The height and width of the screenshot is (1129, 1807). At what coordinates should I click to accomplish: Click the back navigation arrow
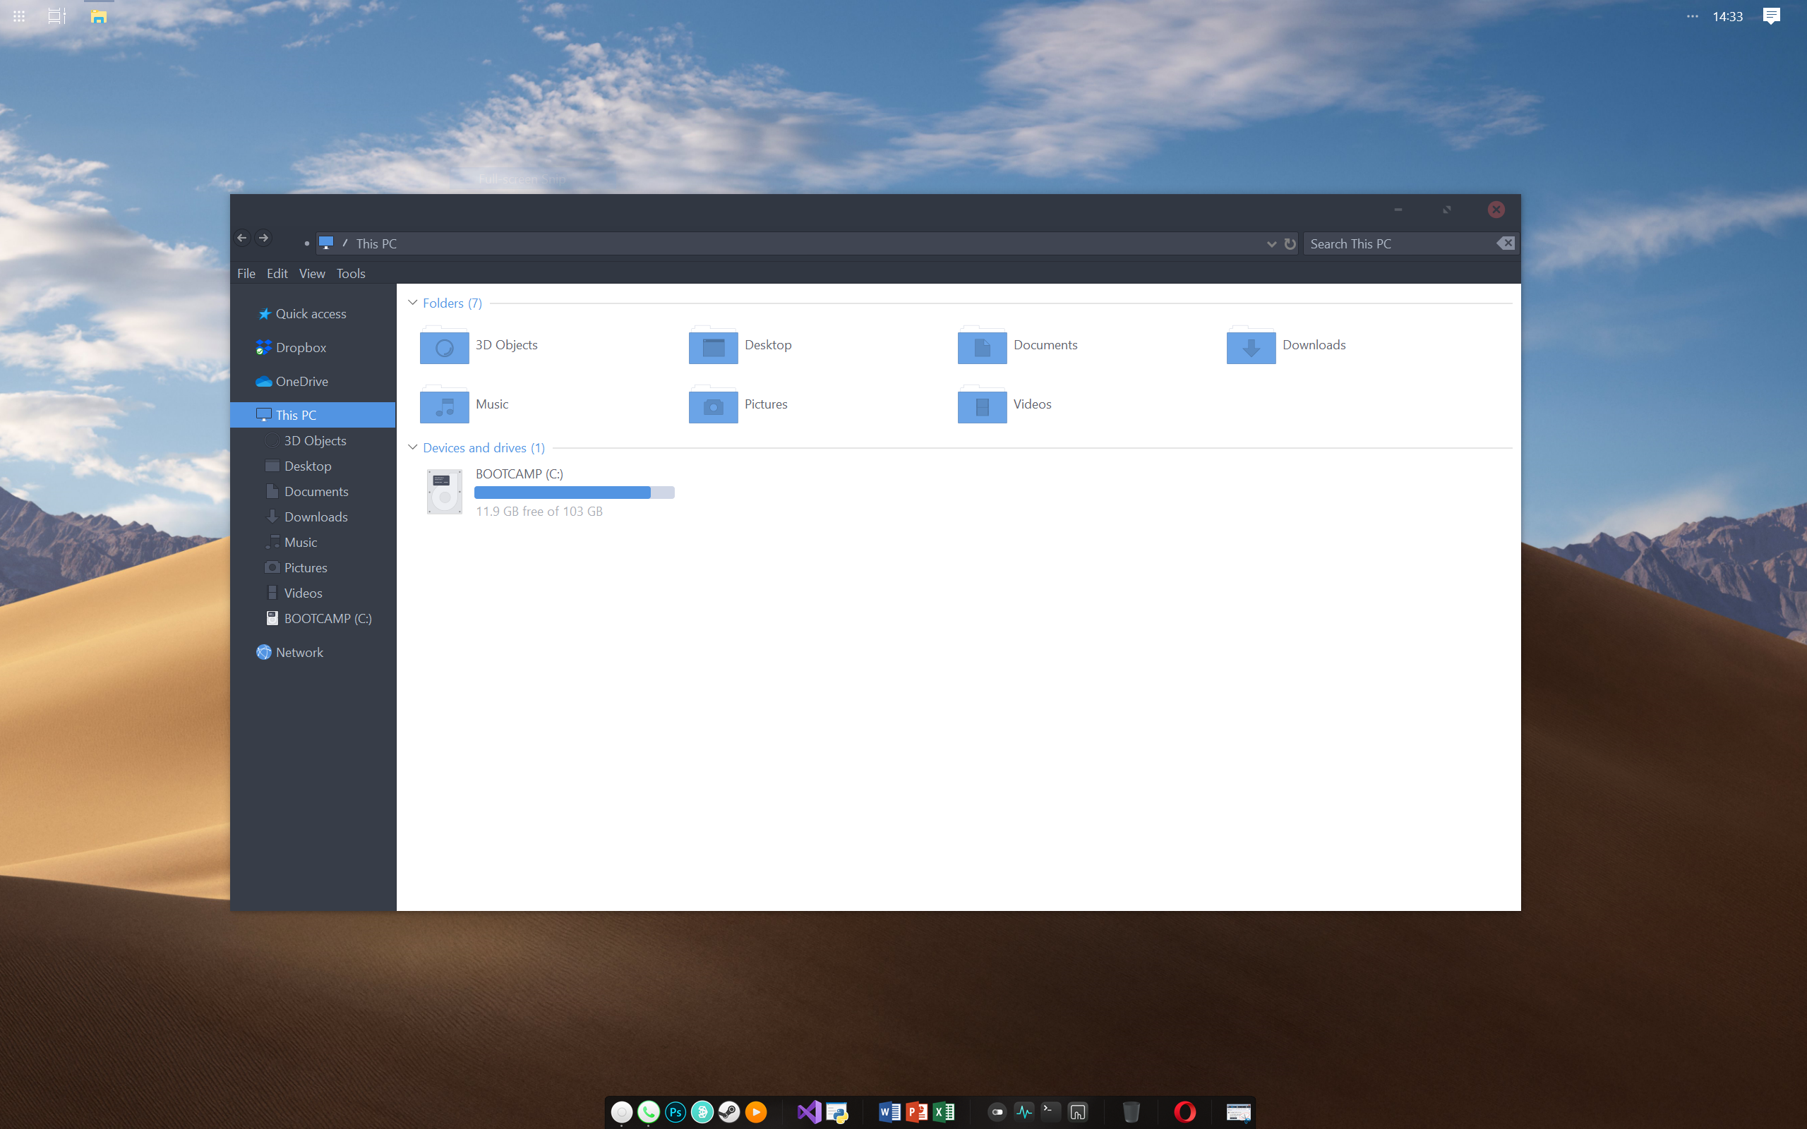tap(241, 239)
